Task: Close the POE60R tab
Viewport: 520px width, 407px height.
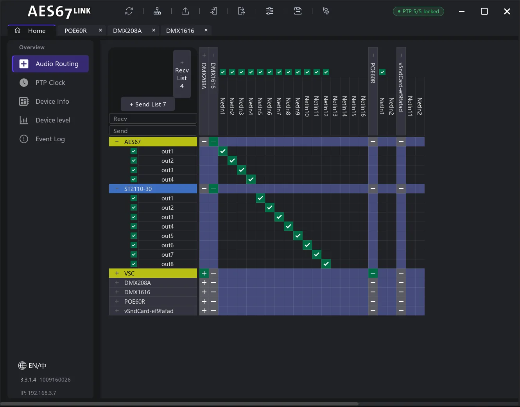Action: tap(100, 30)
